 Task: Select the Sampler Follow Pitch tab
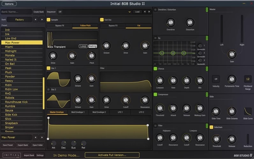pyautogui.click(x=85, y=25)
